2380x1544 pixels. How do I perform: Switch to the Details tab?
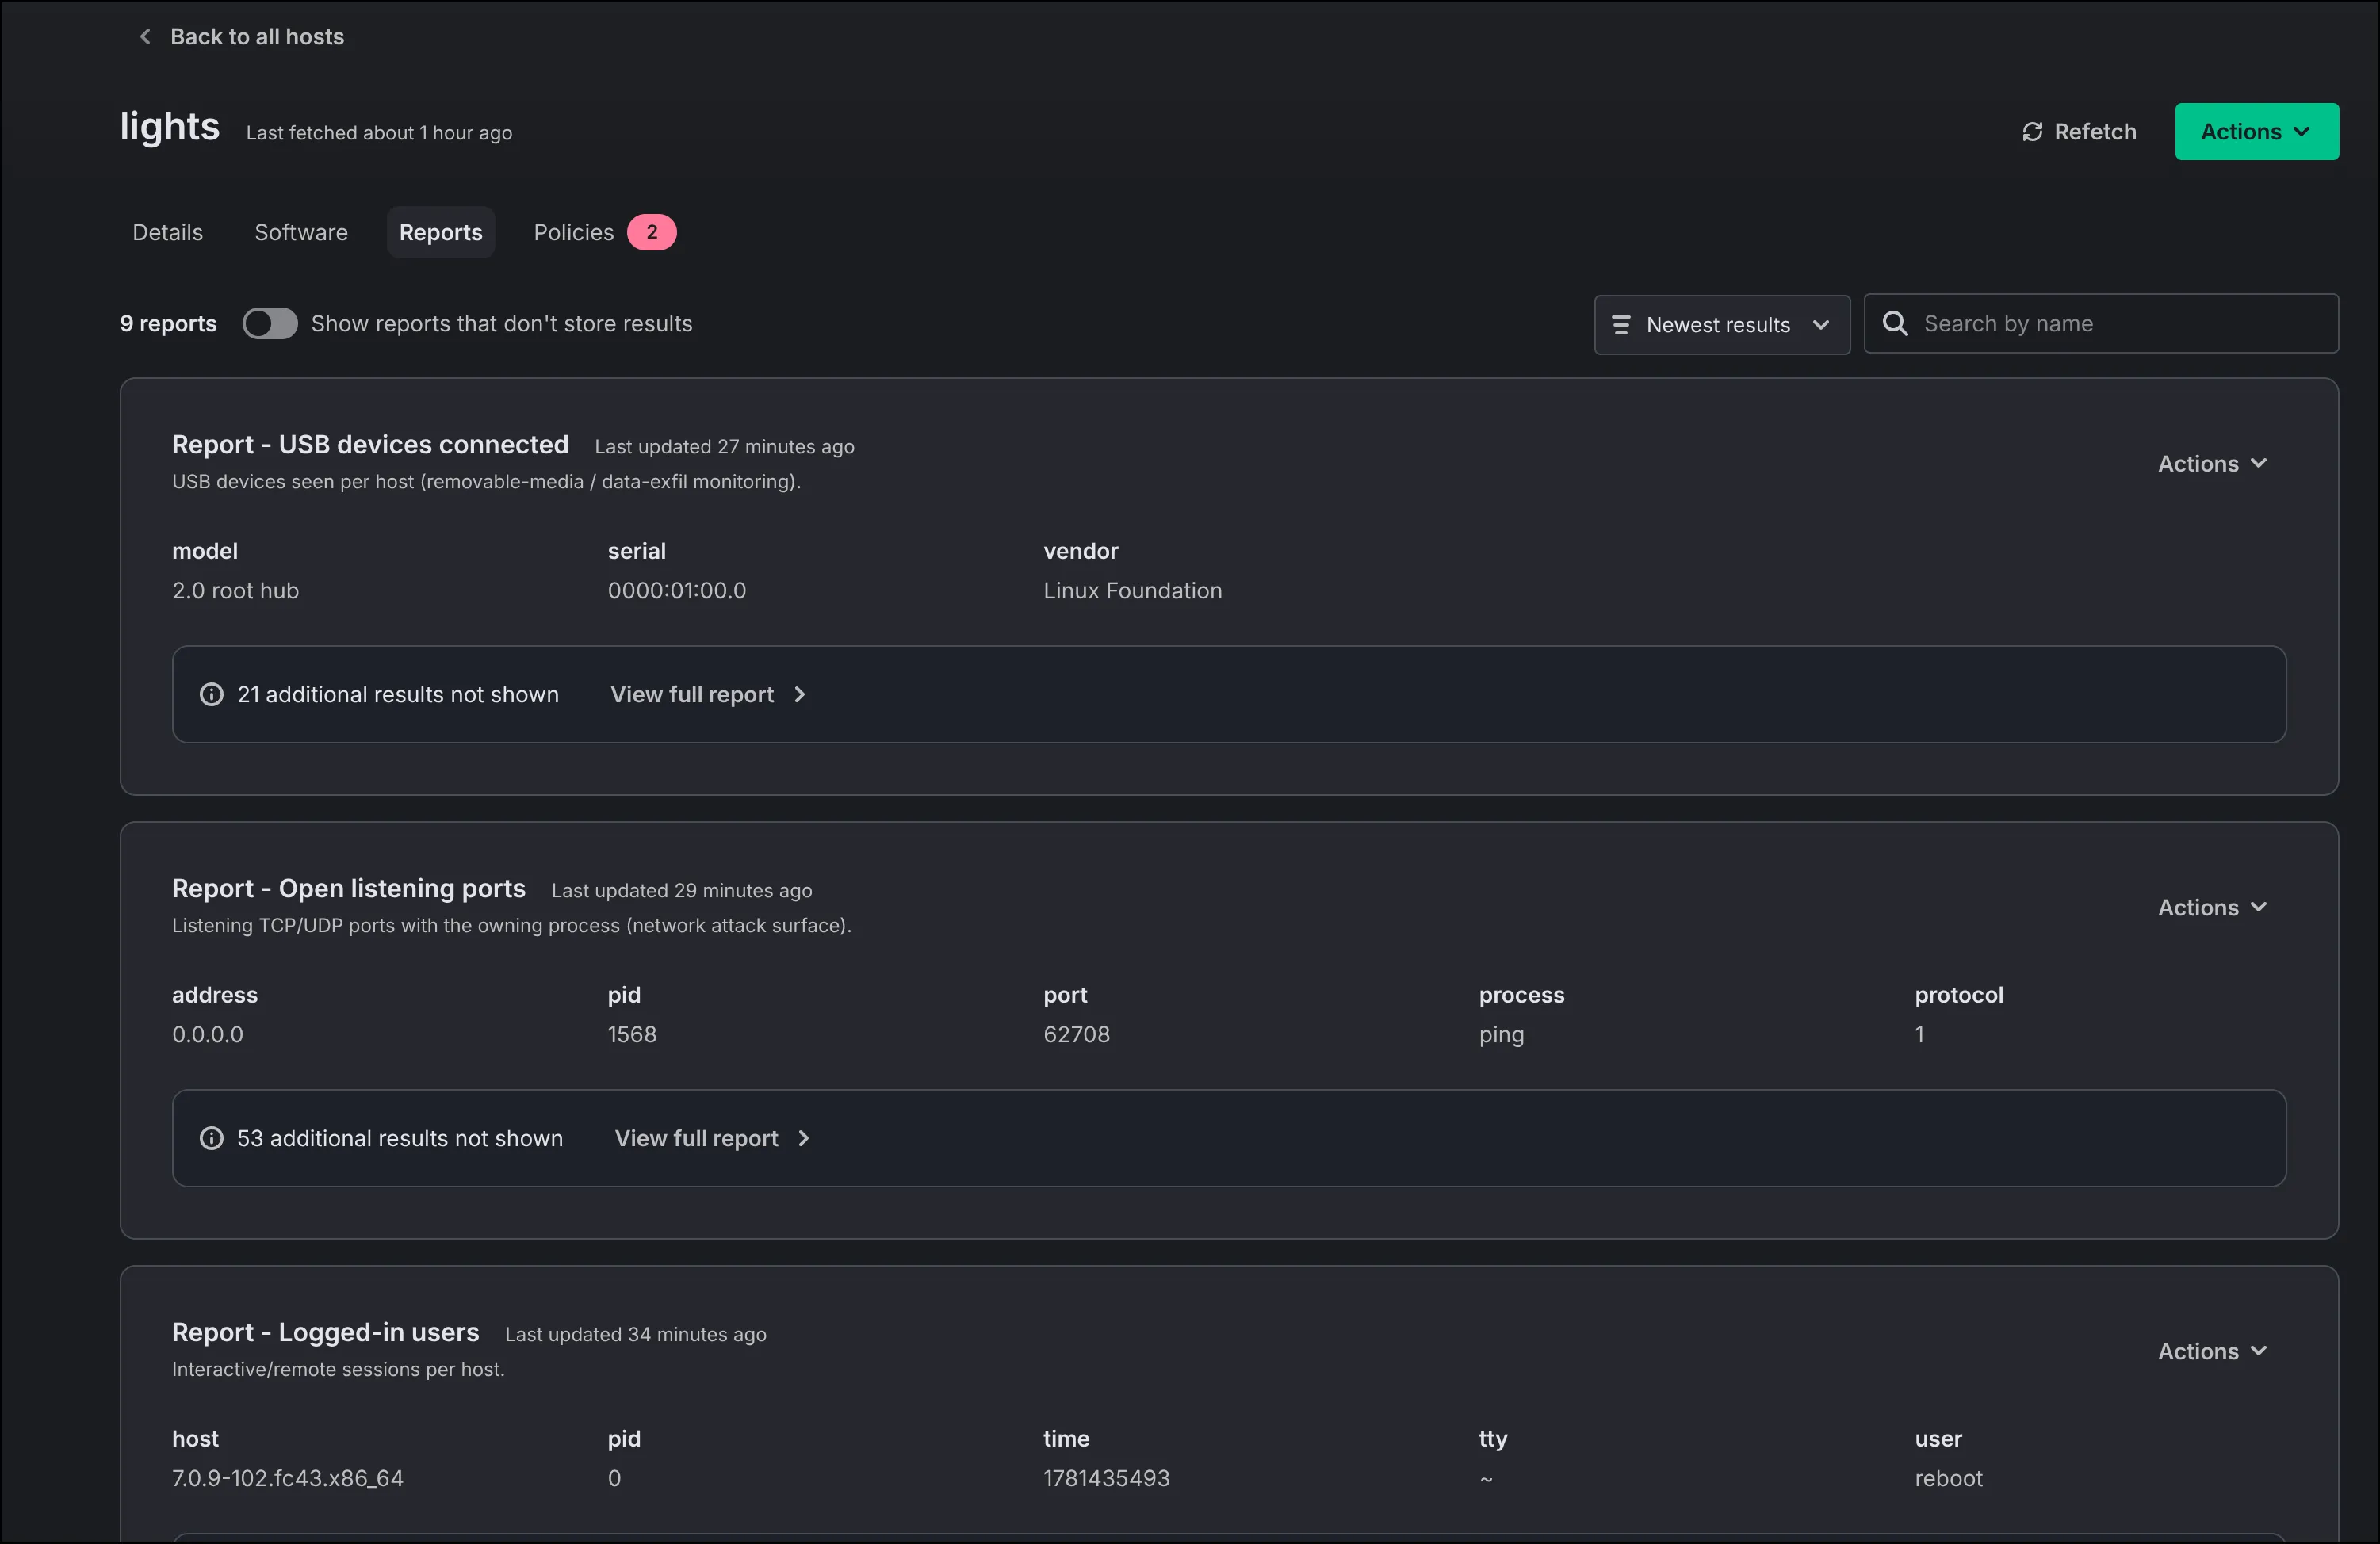pos(168,232)
